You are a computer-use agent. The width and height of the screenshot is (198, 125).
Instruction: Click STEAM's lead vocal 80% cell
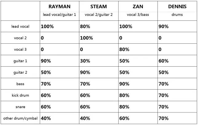[85, 27]
